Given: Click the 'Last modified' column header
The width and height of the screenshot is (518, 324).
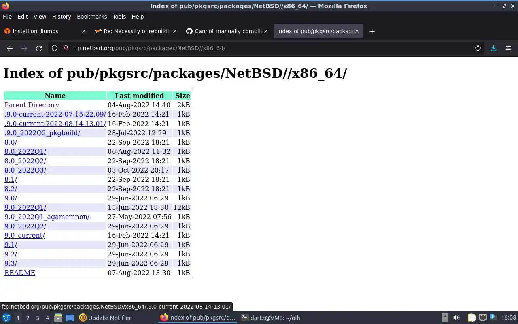Looking at the screenshot, I should tap(139, 96).
